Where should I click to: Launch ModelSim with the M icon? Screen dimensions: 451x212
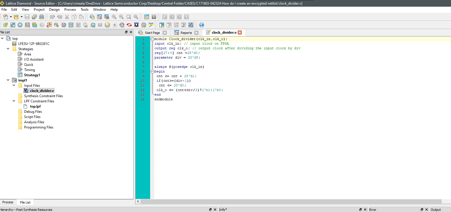[x=136, y=25]
